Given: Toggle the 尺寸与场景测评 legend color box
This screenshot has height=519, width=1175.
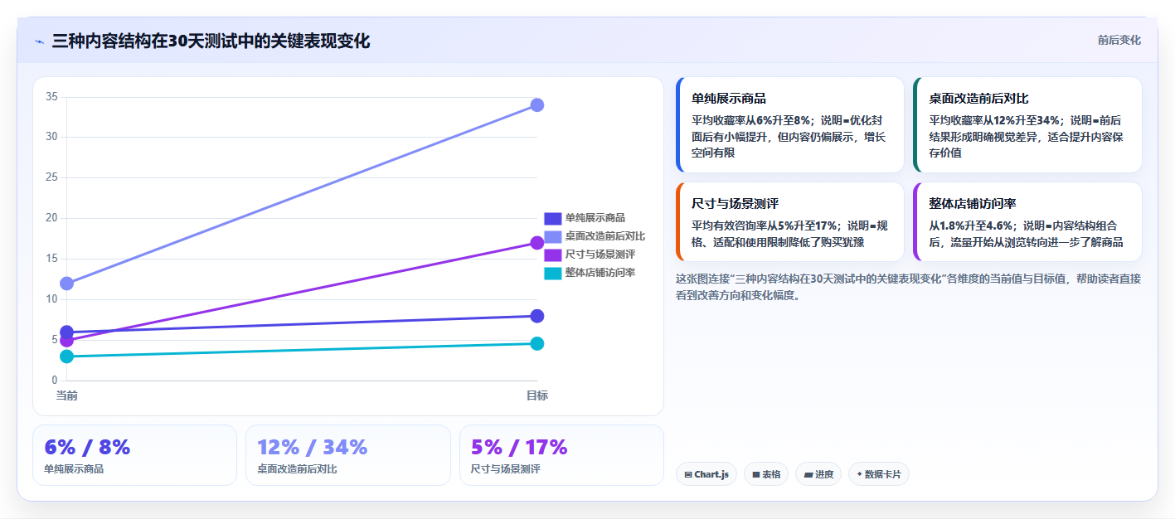Looking at the screenshot, I should [553, 255].
